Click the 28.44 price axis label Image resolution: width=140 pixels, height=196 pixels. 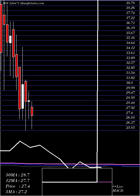click(130, 103)
